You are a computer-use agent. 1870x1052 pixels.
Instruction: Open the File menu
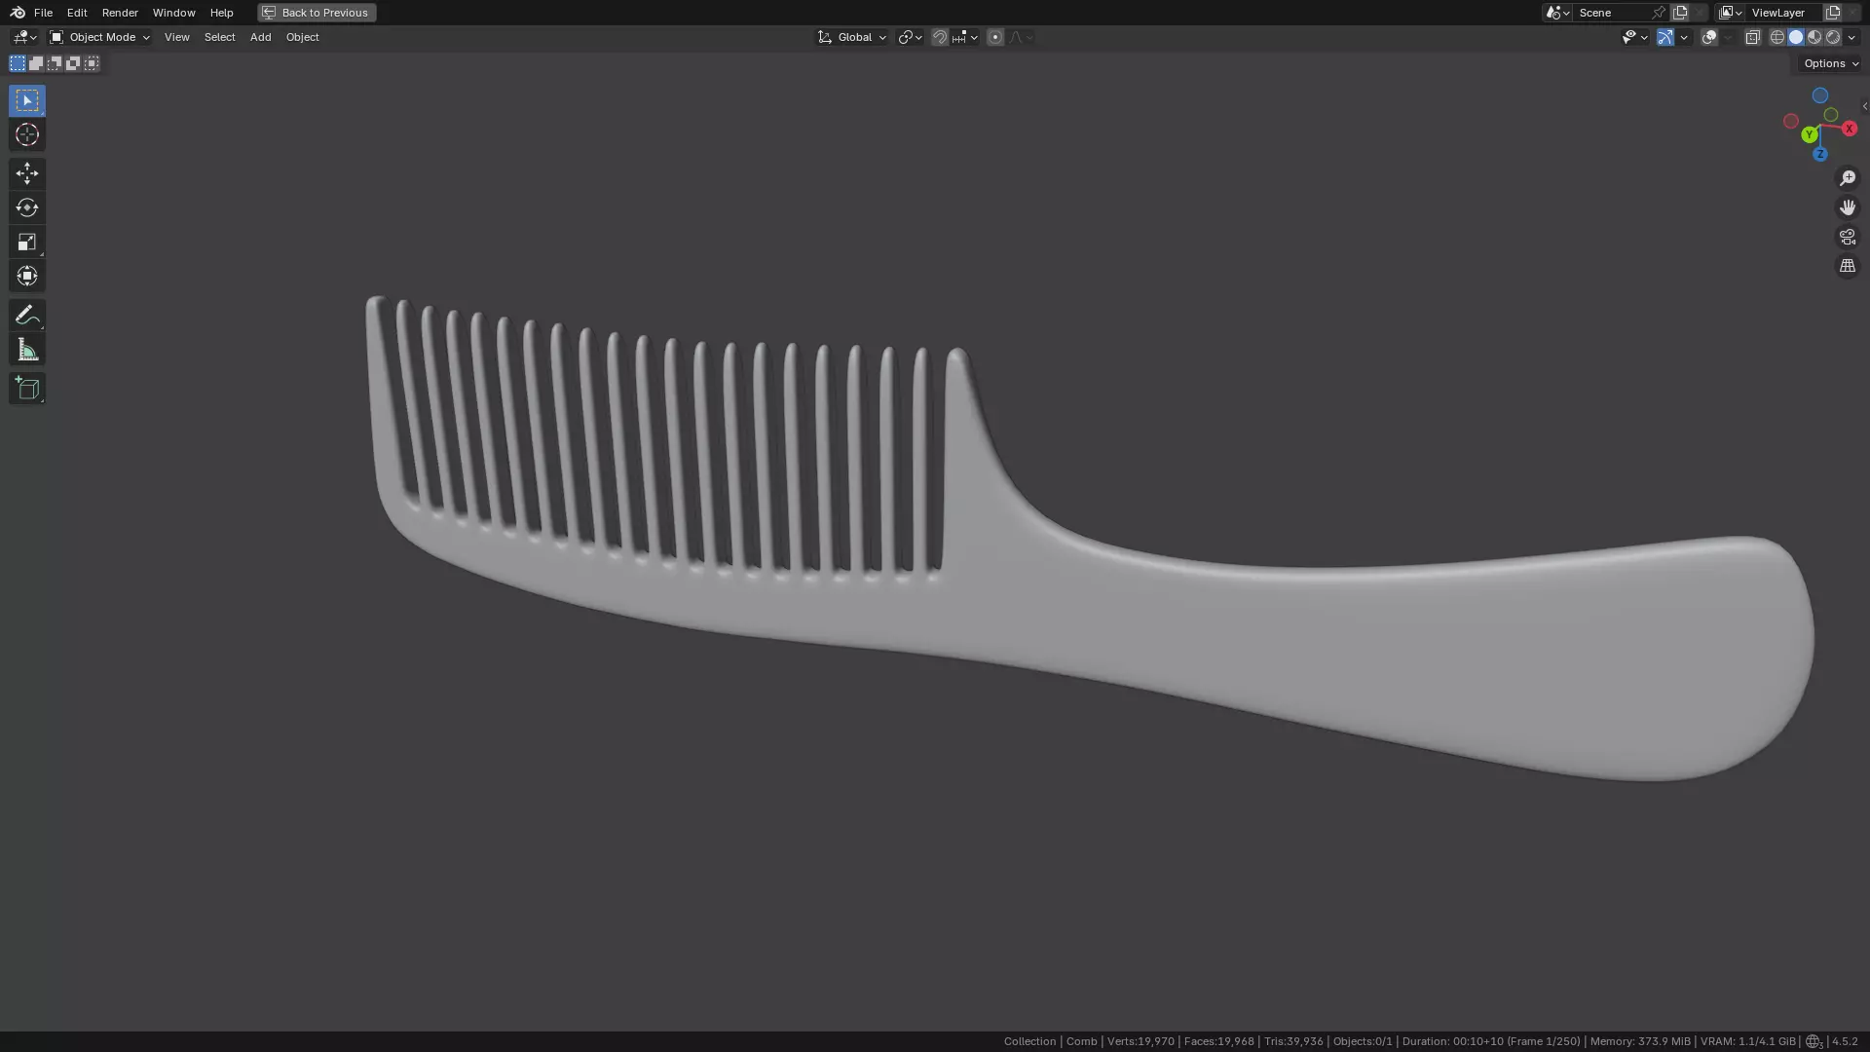click(43, 13)
